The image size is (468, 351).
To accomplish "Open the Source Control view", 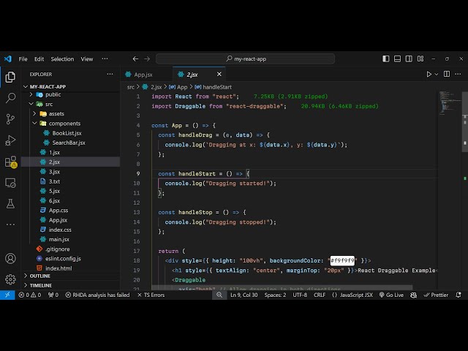I will (10, 118).
